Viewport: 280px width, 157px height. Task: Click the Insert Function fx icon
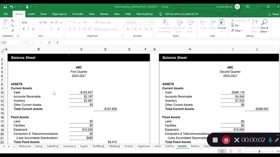coord(49,43)
